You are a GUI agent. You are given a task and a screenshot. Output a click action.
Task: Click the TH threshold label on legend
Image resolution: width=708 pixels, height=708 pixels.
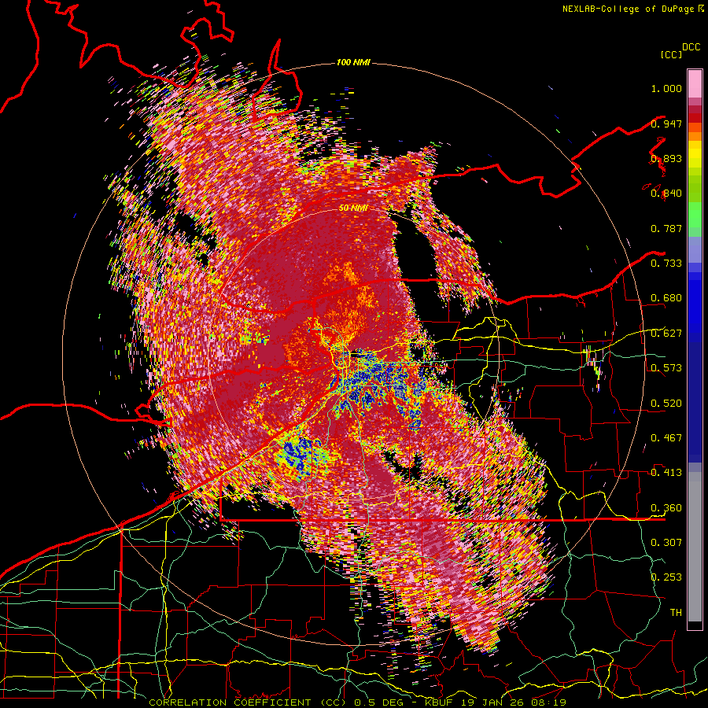point(676,613)
